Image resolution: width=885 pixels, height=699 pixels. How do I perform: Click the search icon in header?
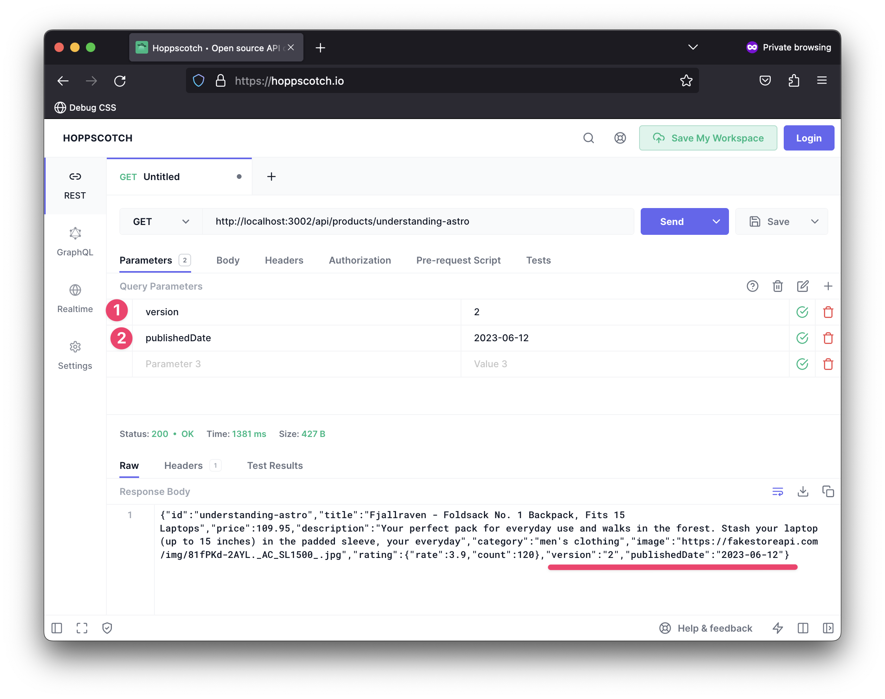[x=588, y=138]
